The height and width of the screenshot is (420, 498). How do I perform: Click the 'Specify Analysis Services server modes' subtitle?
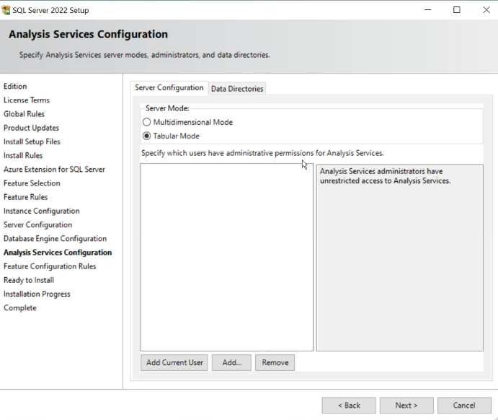[145, 55]
